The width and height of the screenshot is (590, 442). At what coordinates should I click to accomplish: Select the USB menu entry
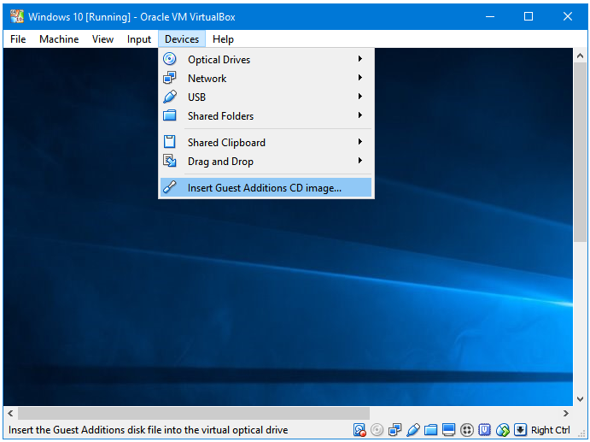click(x=266, y=97)
